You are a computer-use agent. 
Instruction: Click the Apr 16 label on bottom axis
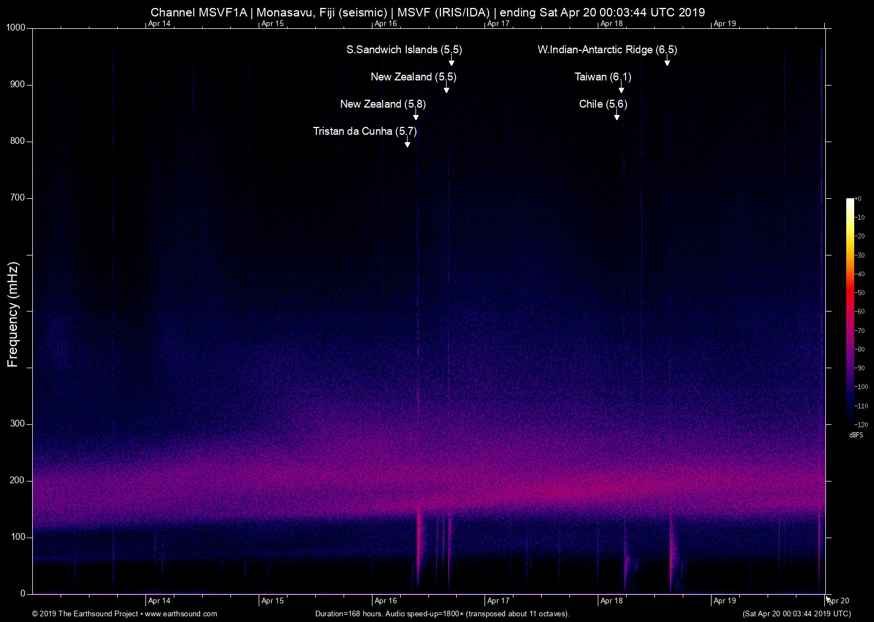(387, 600)
